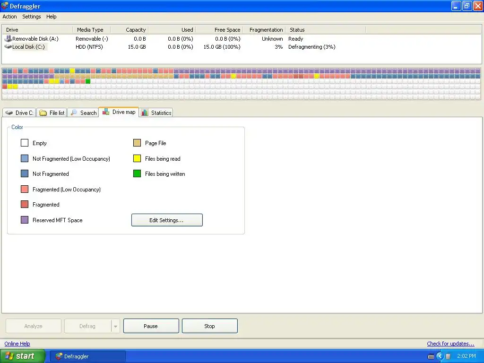
Task: Click the folder icon on the File list tab
Action: 43,113
